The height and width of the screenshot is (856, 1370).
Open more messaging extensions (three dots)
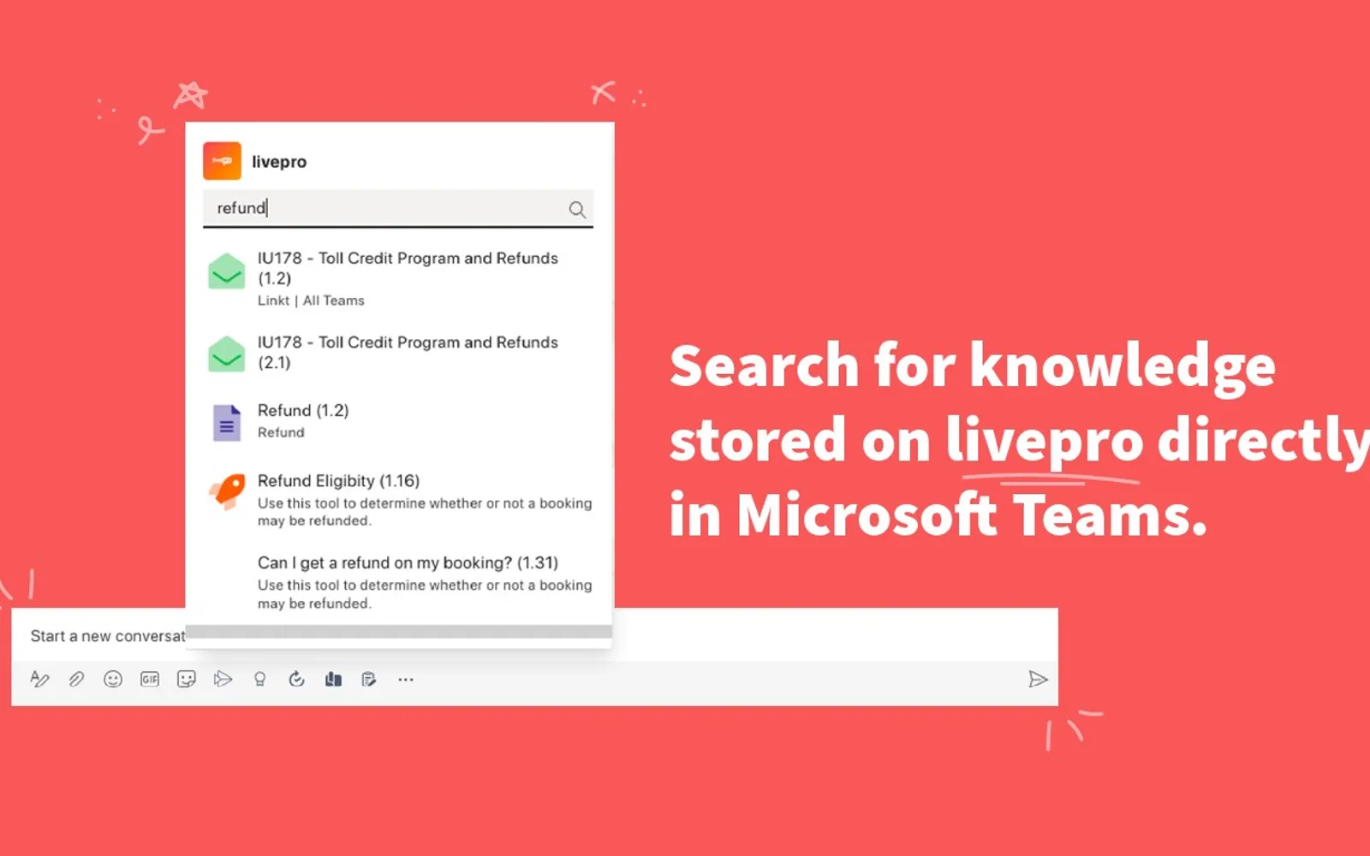406,679
